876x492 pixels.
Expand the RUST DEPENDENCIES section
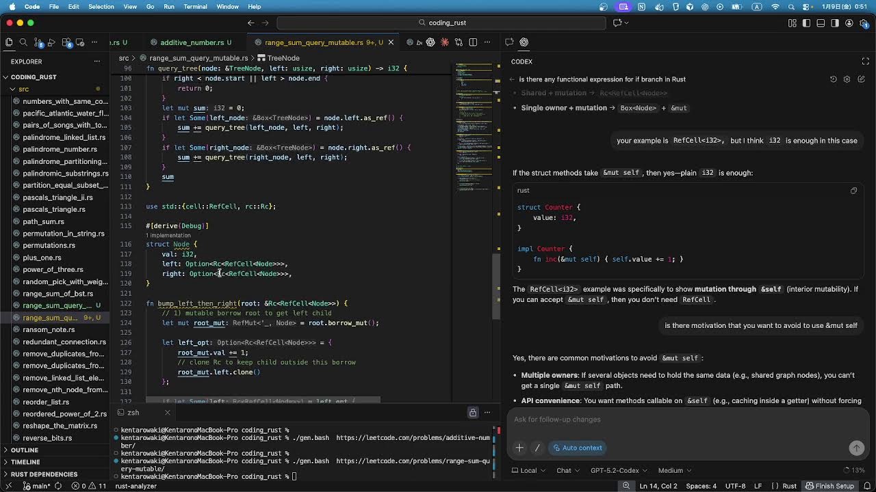[55, 474]
